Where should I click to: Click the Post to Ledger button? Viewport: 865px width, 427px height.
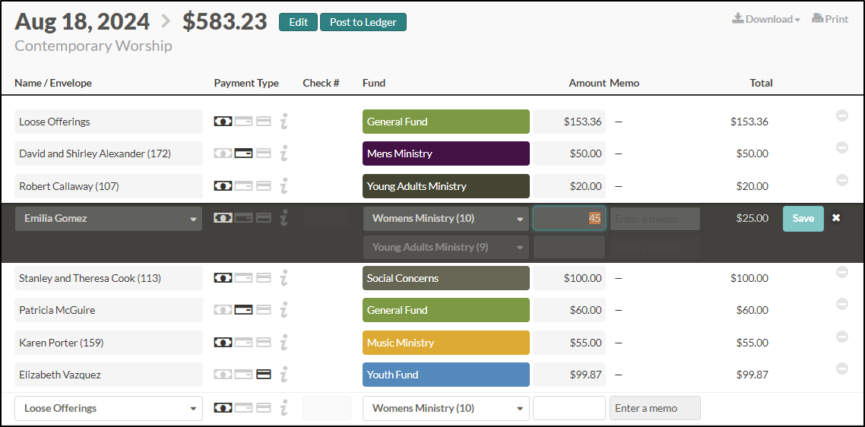click(x=363, y=22)
